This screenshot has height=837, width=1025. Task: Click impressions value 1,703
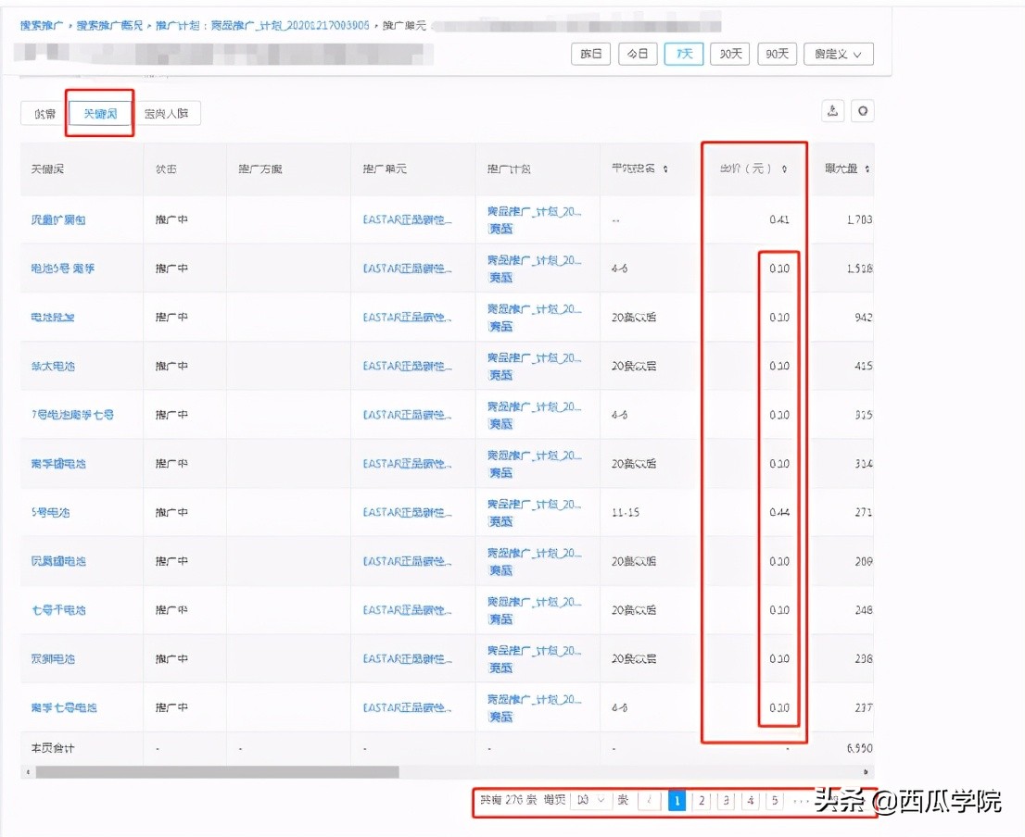(860, 220)
